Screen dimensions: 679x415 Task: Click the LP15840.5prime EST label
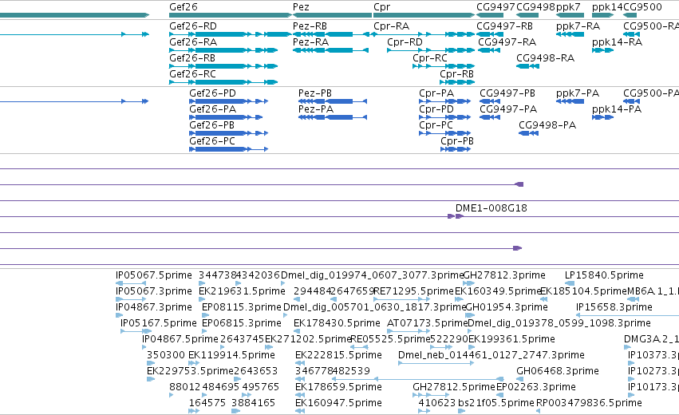604,275
